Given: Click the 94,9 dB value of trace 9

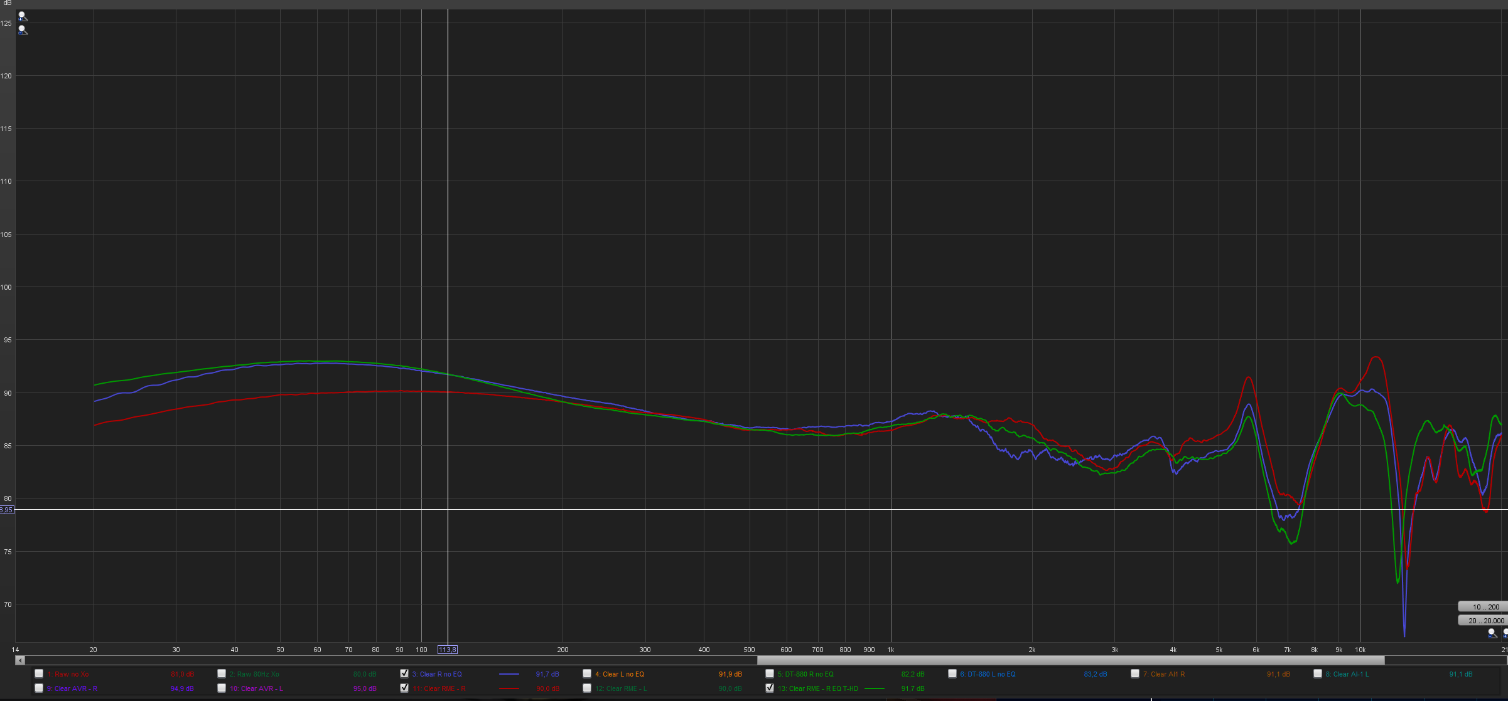Looking at the screenshot, I should (x=181, y=688).
